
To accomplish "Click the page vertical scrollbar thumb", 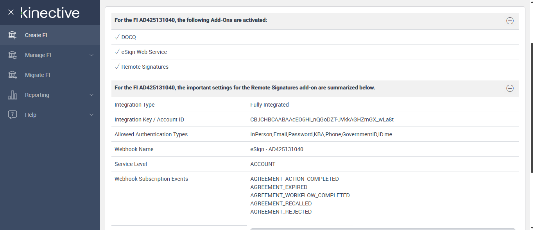I will click(532, 107).
